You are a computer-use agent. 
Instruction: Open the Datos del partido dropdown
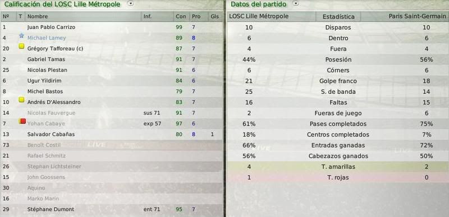[x=296, y=4]
